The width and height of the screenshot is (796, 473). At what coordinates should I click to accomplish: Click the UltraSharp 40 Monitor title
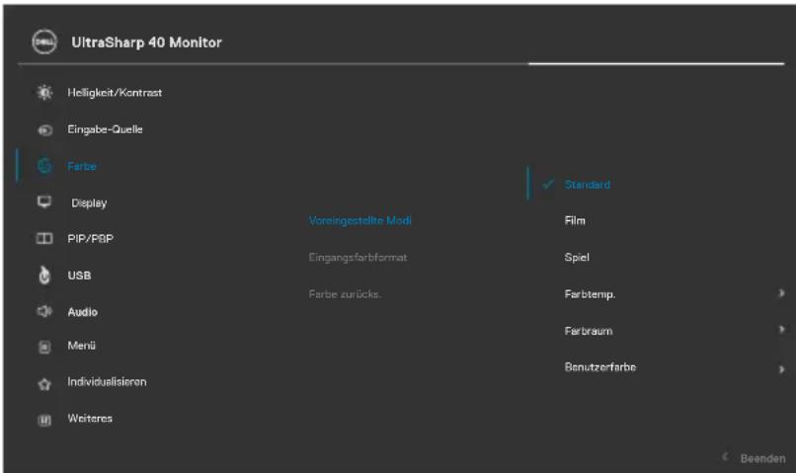point(147,42)
